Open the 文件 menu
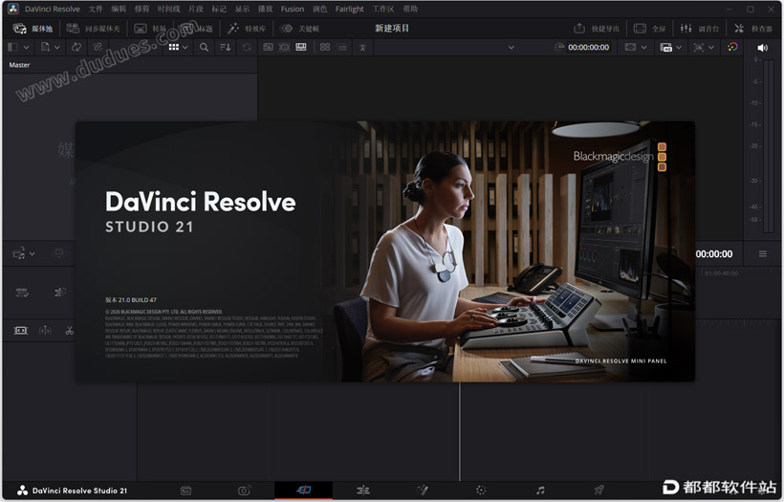Viewport: 784px width, 502px height. pyautogui.click(x=96, y=9)
